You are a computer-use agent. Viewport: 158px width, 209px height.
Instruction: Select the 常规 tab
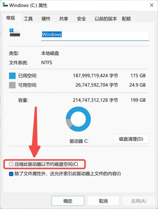click(x=11, y=18)
